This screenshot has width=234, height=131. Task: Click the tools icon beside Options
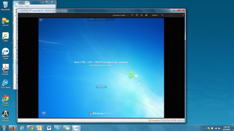coord(162,15)
